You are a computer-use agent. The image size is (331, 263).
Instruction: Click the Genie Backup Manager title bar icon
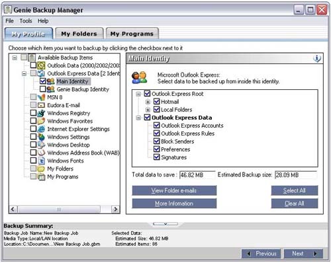[8, 9]
